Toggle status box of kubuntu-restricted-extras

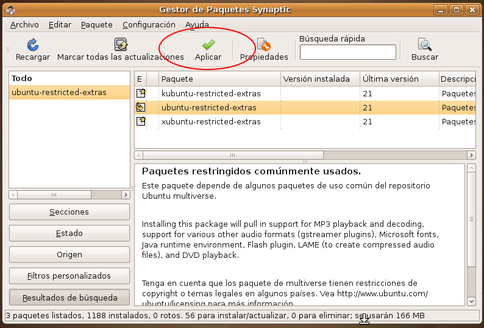141,93
